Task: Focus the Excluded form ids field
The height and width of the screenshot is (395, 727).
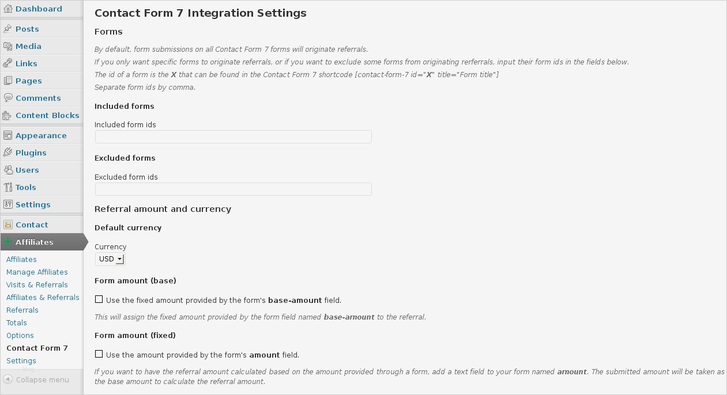Action: click(233, 189)
